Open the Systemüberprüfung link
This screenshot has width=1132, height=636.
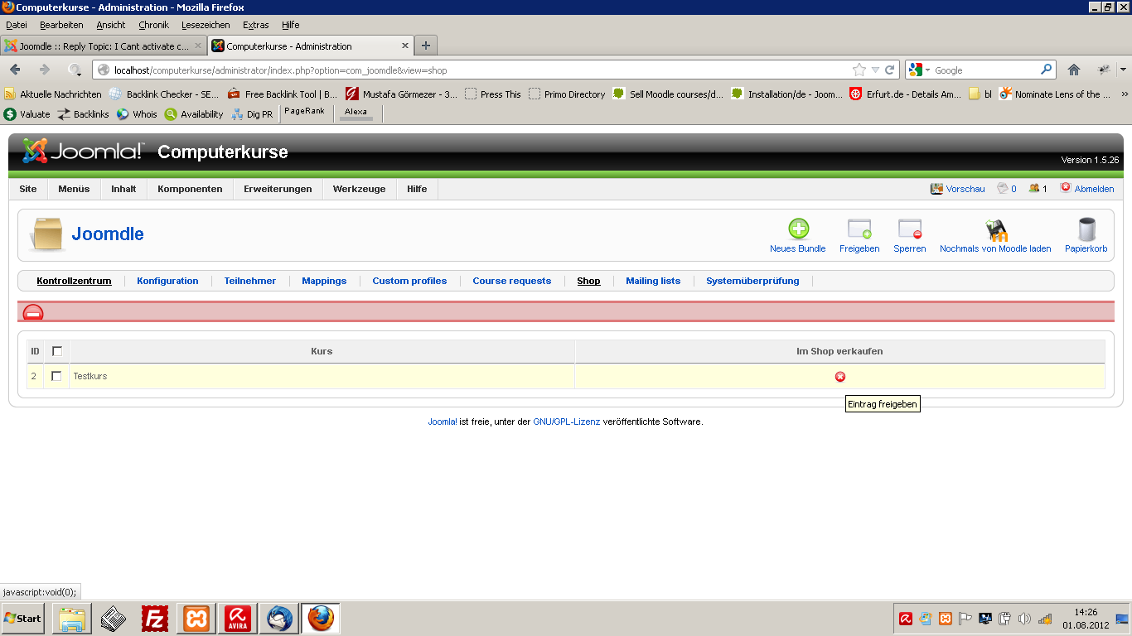[752, 281]
